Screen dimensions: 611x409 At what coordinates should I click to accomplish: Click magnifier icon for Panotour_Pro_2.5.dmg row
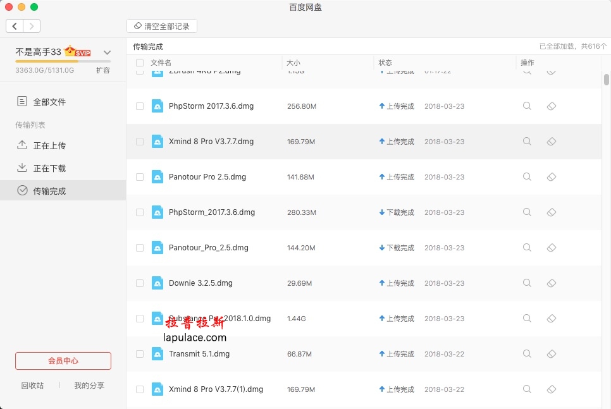[526, 248]
